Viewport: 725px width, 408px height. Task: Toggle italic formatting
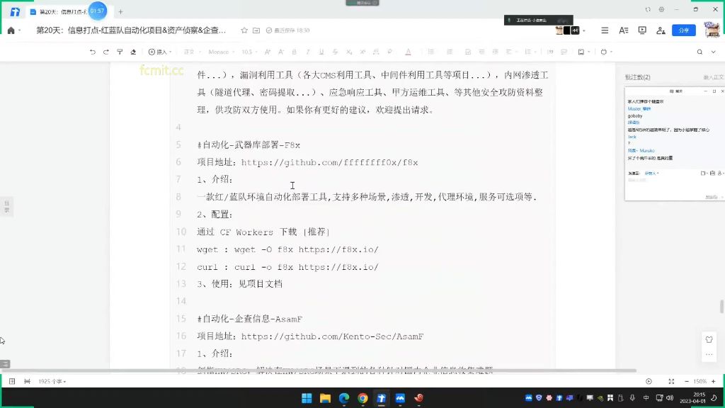[x=307, y=52]
